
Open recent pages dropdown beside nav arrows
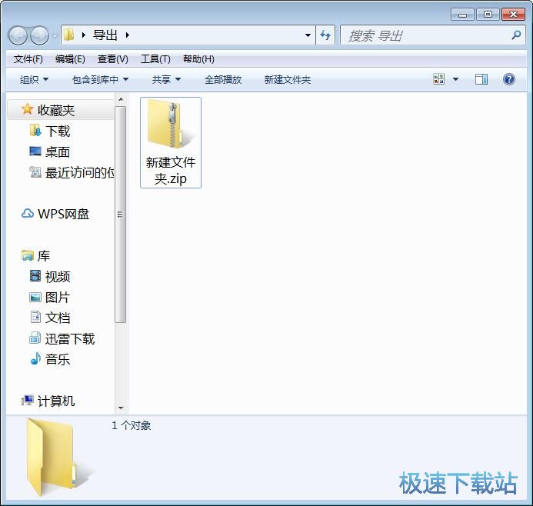[x=55, y=35]
